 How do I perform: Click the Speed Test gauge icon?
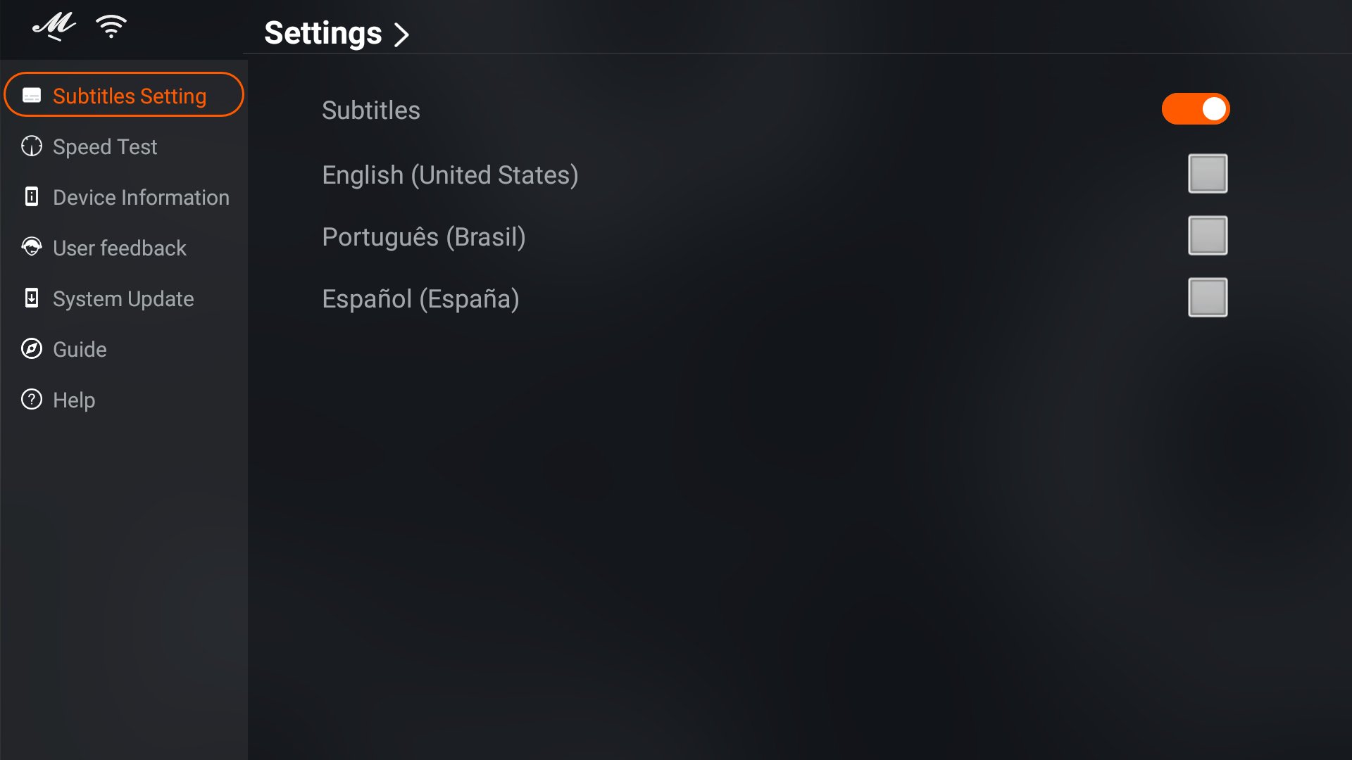point(32,146)
